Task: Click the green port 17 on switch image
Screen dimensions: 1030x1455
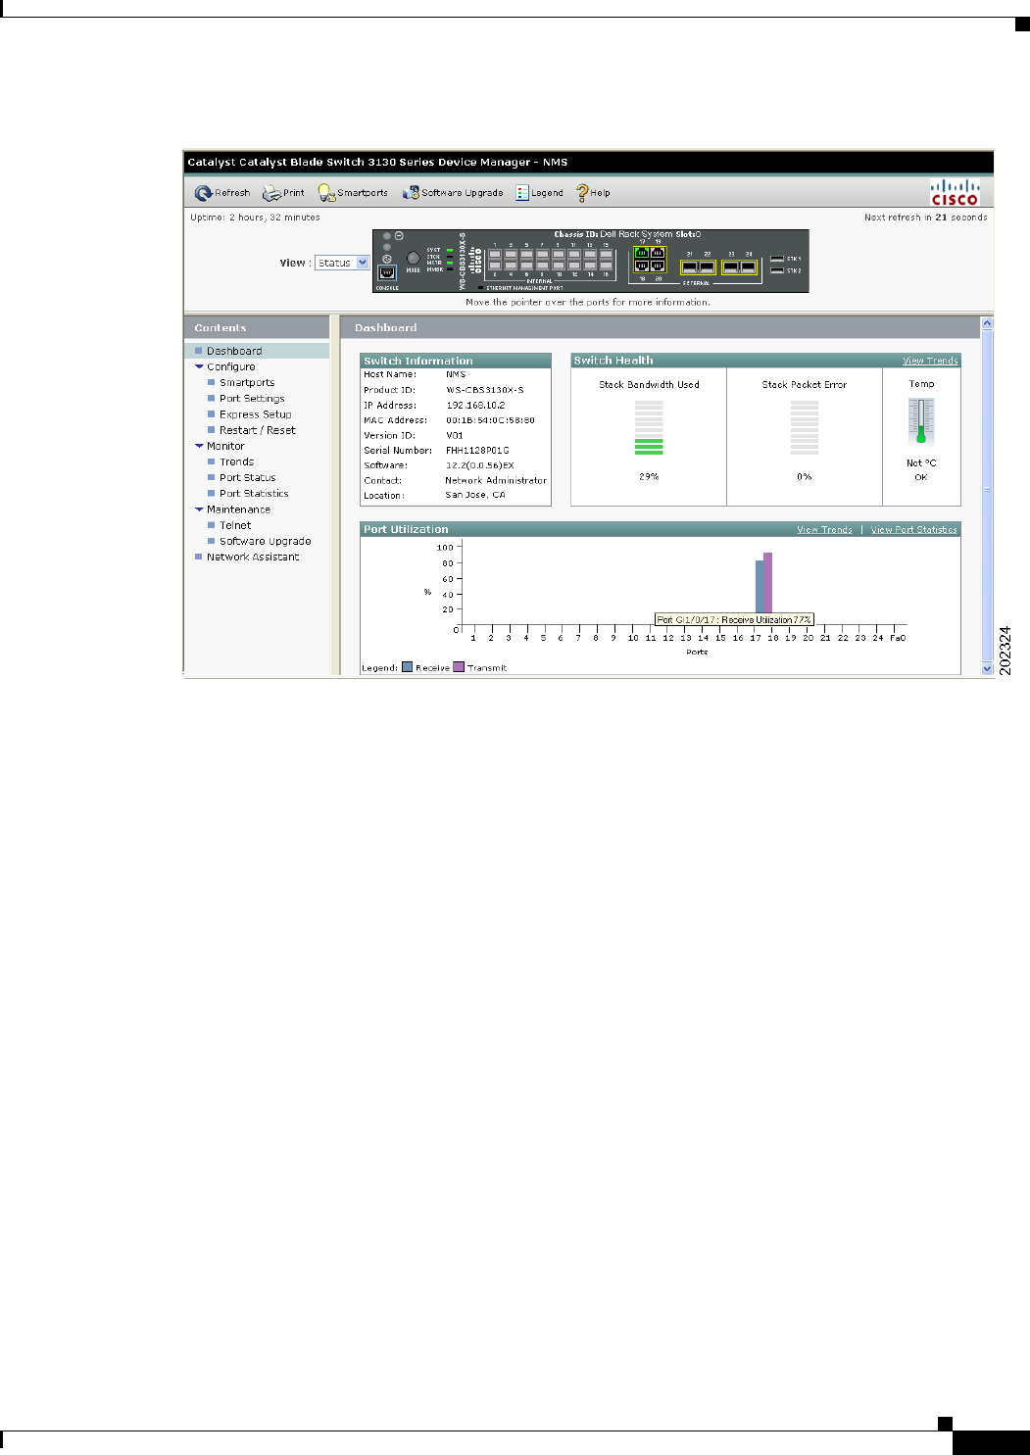Action: pyautogui.click(x=642, y=253)
